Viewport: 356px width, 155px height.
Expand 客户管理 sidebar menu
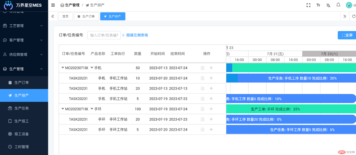point(24,40)
